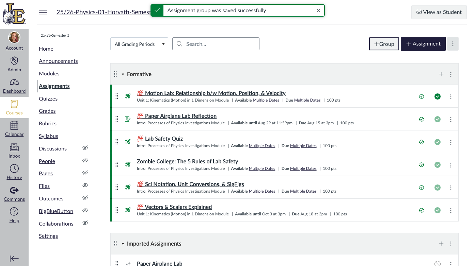
Task: Click View as Student
Action: coord(439,12)
